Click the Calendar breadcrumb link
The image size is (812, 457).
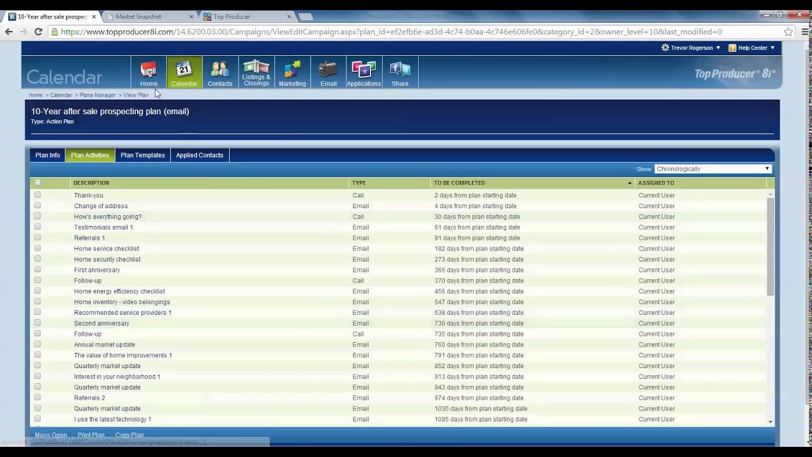point(61,95)
